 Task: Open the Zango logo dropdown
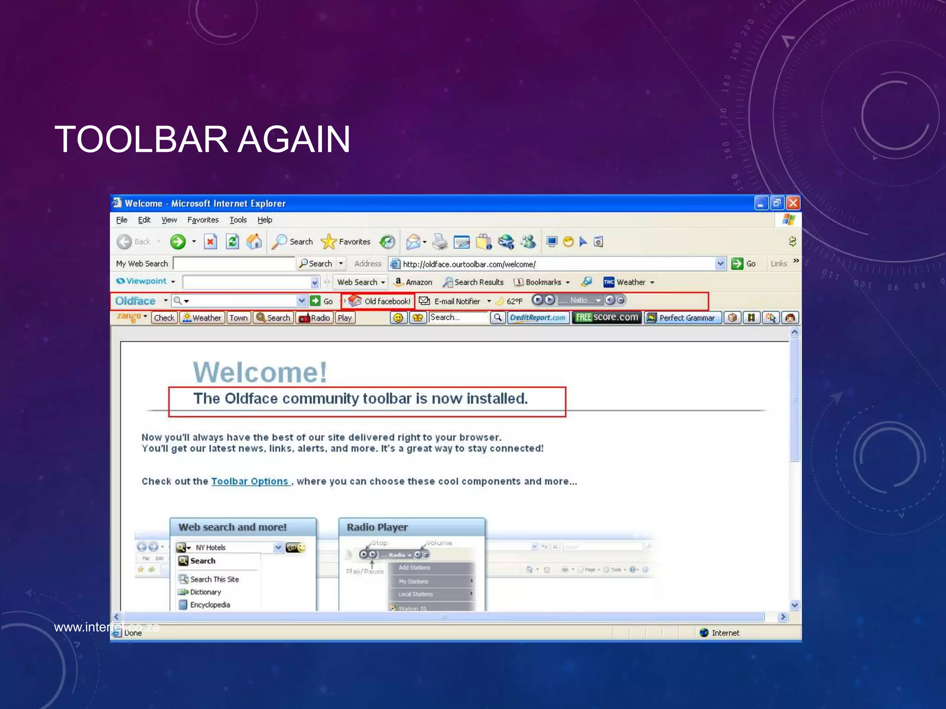coord(145,317)
